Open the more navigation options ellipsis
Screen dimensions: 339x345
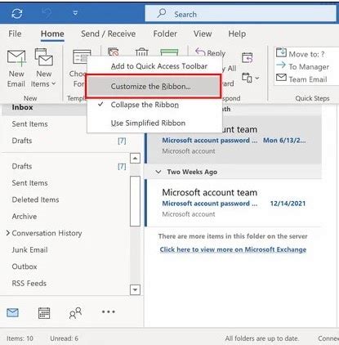click(109, 311)
